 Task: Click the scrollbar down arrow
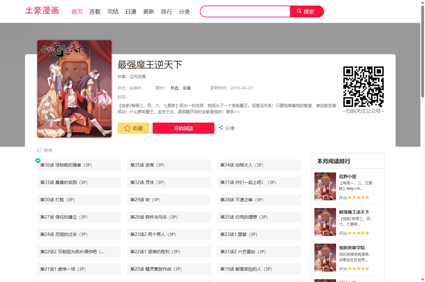tap(423, 280)
